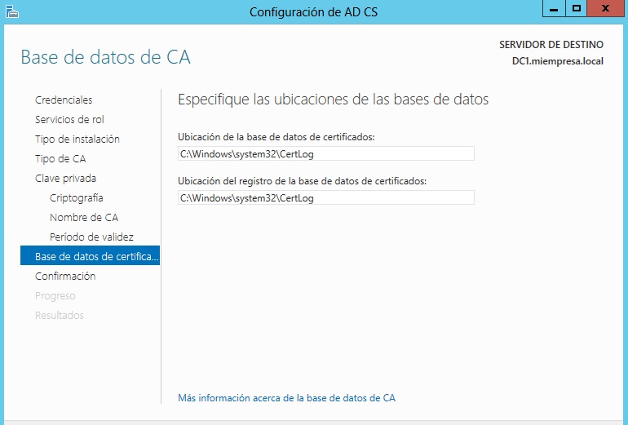Click the Progreso step in the sidebar
The image size is (628, 425).
pos(55,296)
